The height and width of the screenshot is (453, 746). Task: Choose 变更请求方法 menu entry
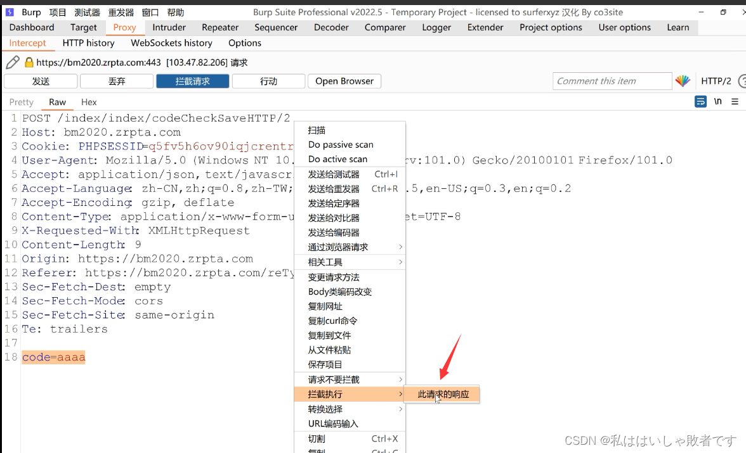[x=350, y=277]
